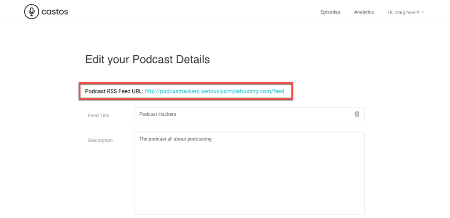
Task: Place cursor in 'The podcast all about podcasting' text
Action: click(x=175, y=139)
